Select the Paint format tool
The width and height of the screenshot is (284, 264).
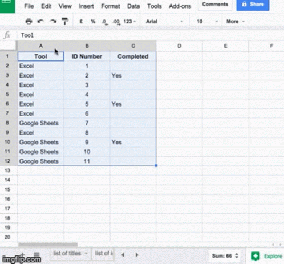pyautogui.click(x=65, y=21)
